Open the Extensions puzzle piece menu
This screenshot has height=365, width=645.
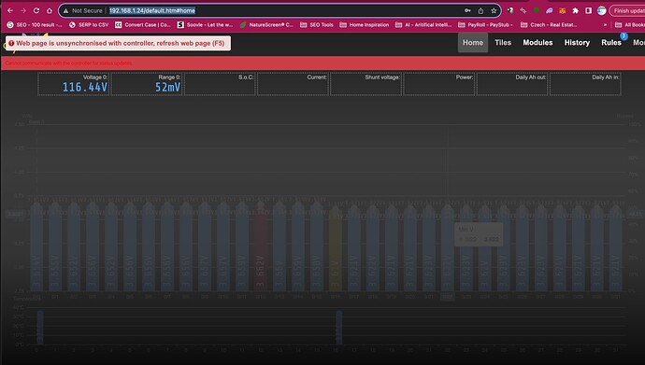click(576, 10)
